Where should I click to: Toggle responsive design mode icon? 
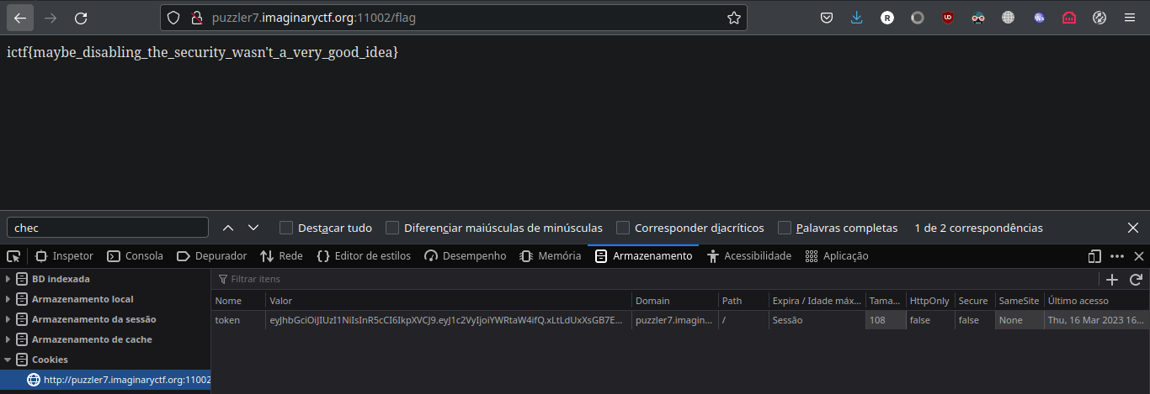[1094, 256]
